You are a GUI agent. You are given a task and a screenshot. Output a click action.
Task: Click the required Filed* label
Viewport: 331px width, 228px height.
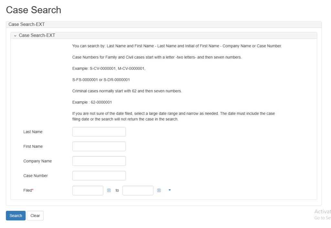(x=28, y=190)
